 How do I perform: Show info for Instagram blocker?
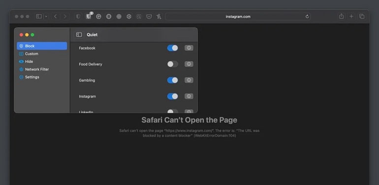[189, 96]
